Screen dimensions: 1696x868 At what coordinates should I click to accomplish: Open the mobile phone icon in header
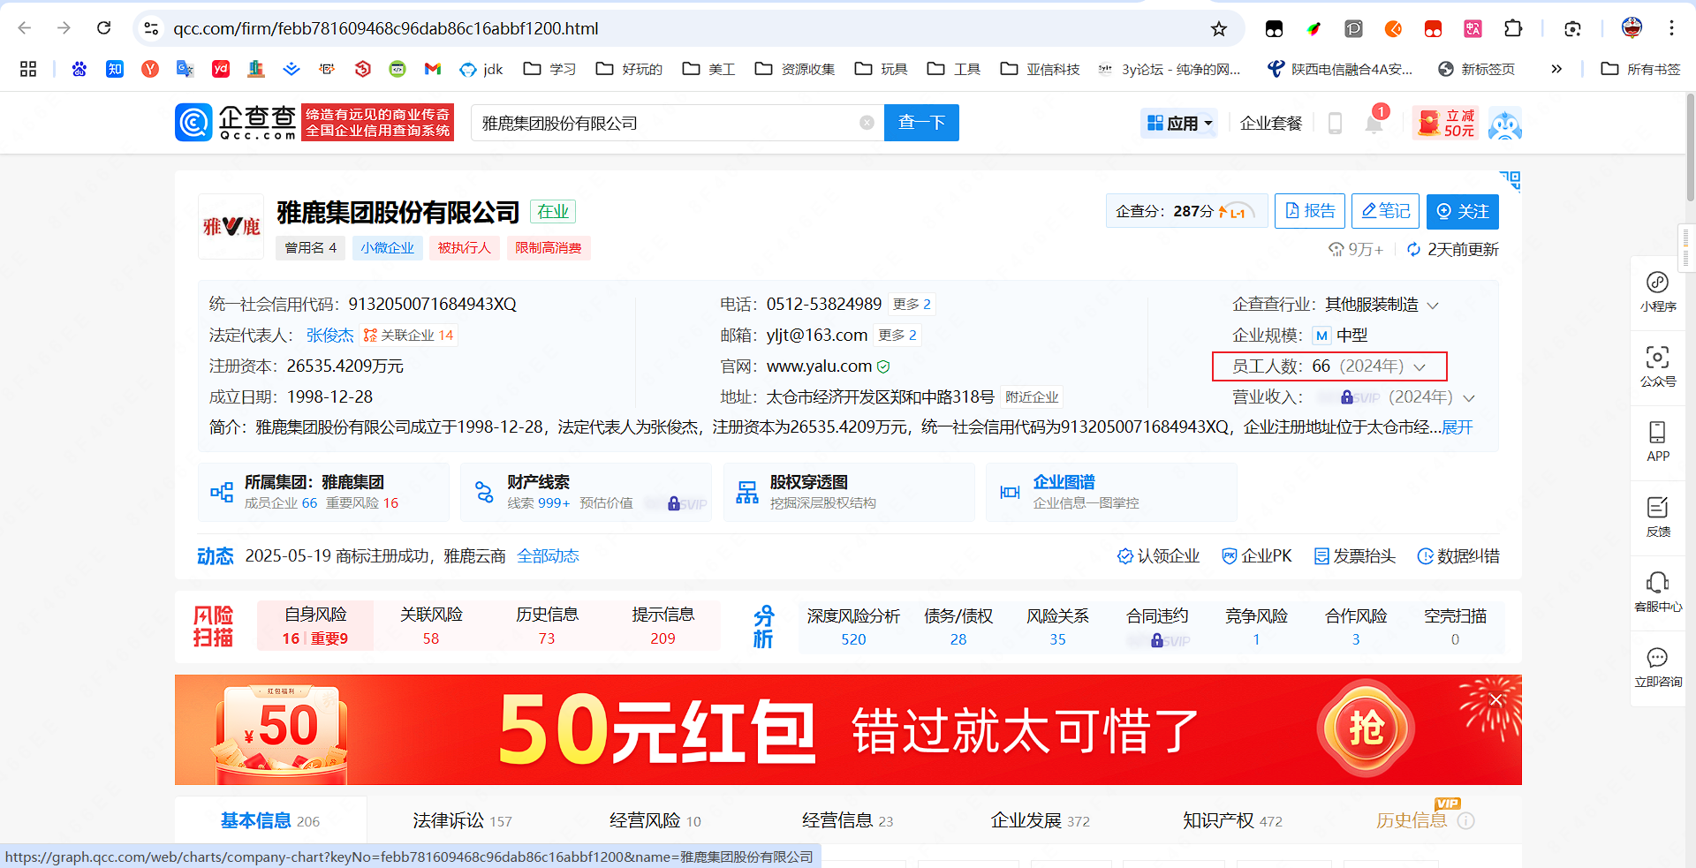click(1335, 124)
